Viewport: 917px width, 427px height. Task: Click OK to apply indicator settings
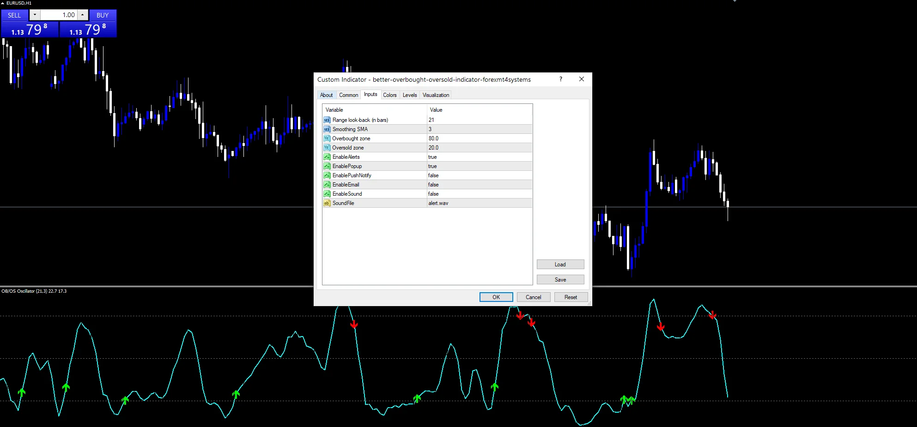coord(496,297)
